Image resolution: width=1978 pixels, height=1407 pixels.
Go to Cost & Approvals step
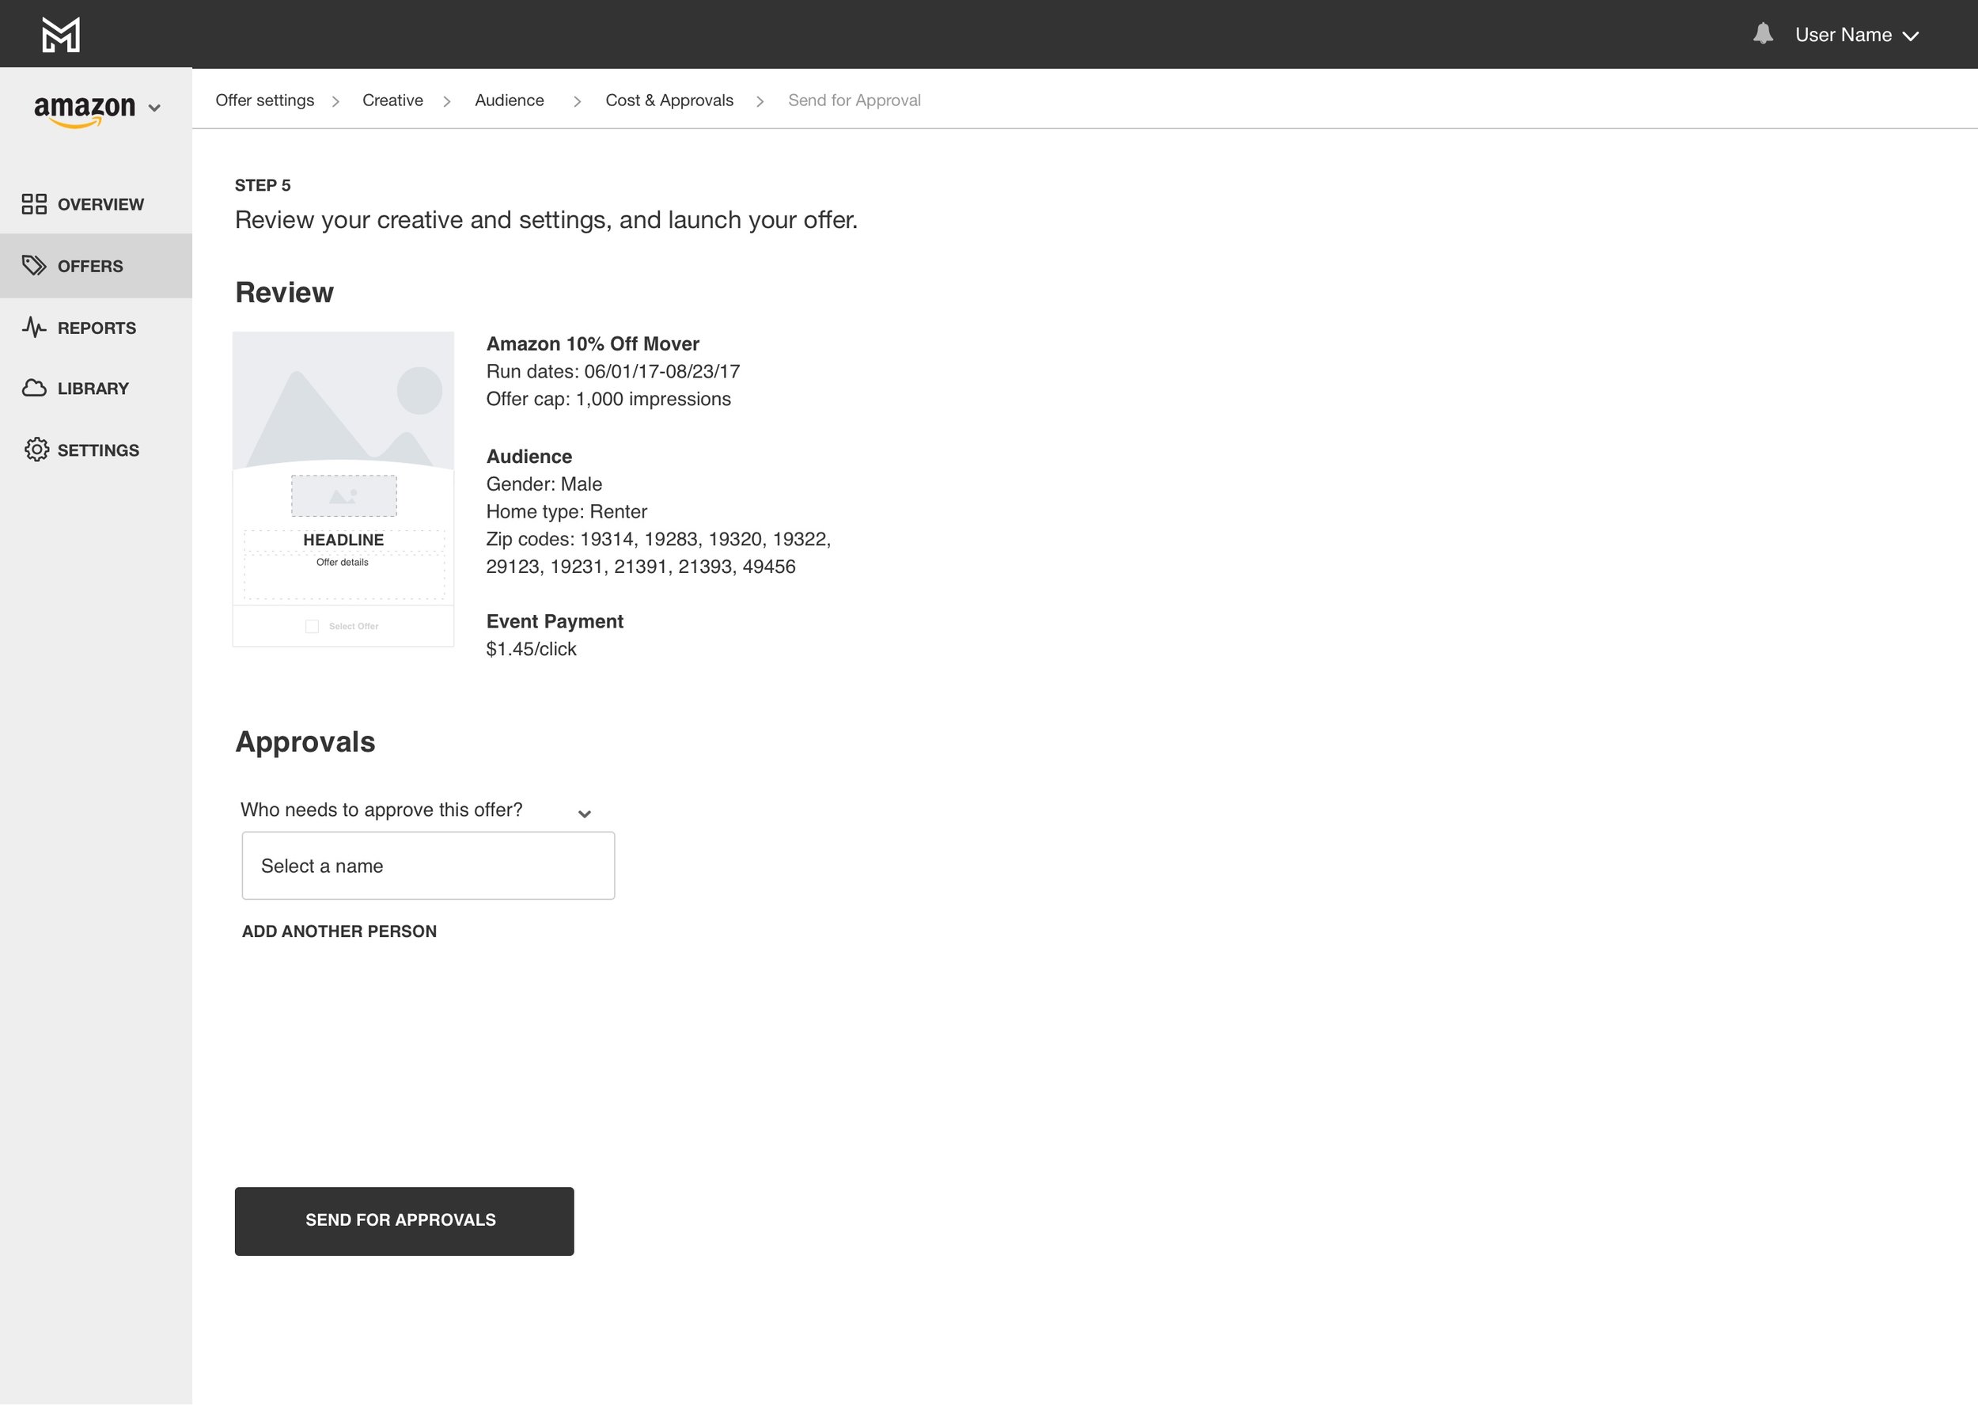tap(669, 100)
